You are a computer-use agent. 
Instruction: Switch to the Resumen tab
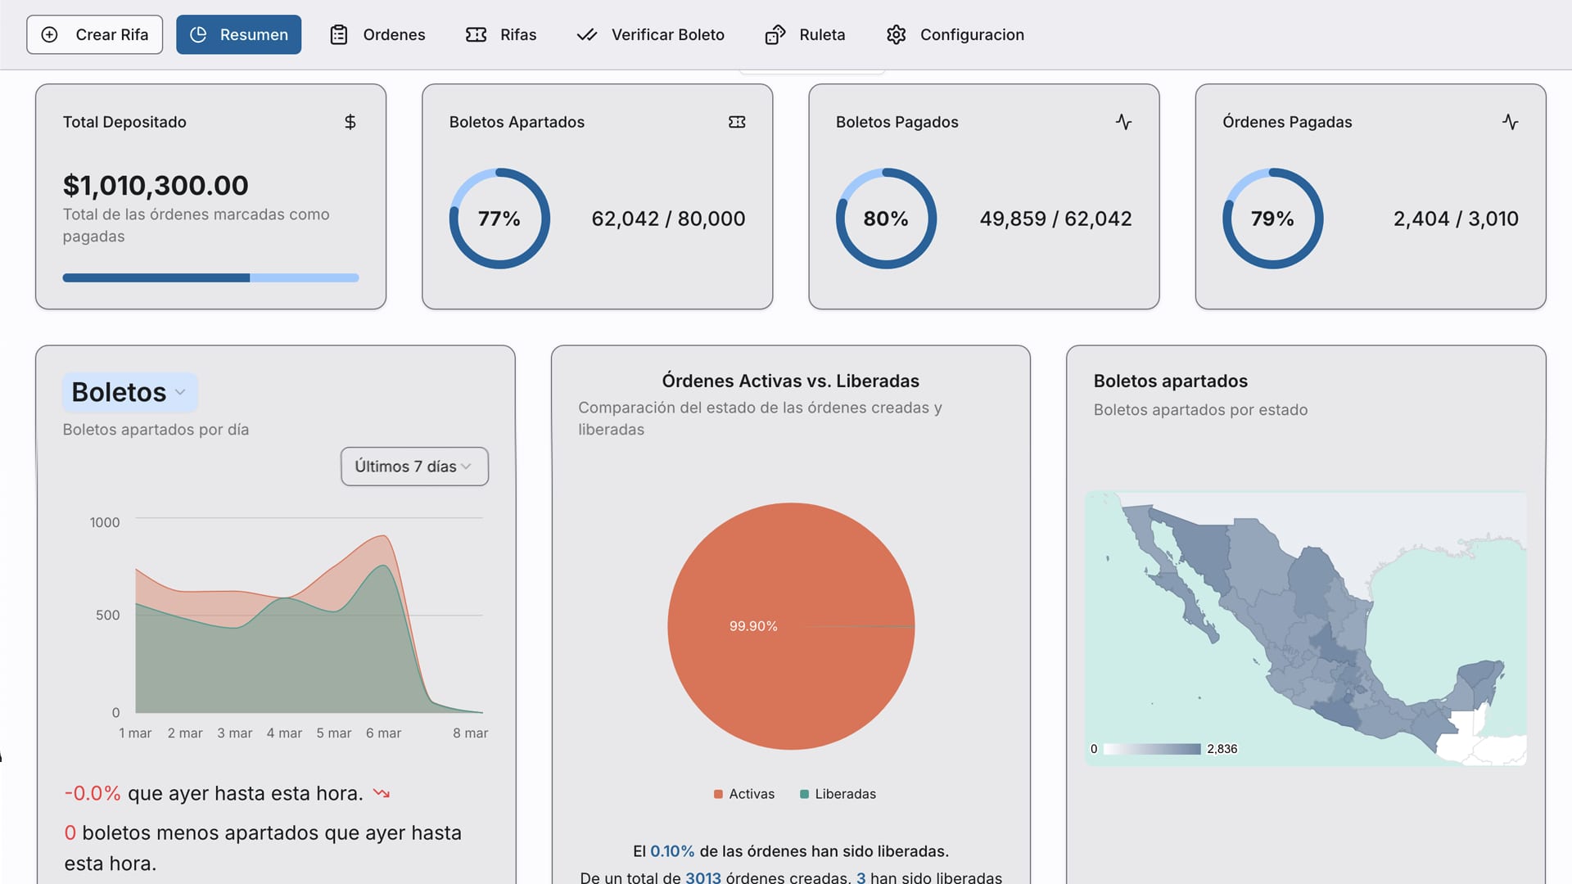coord(238,34)
